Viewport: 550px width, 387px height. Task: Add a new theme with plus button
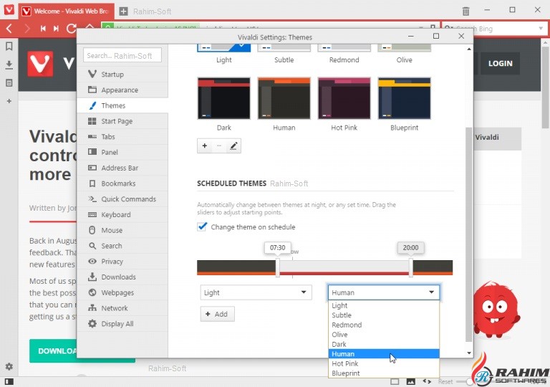[x=205, y=145]
